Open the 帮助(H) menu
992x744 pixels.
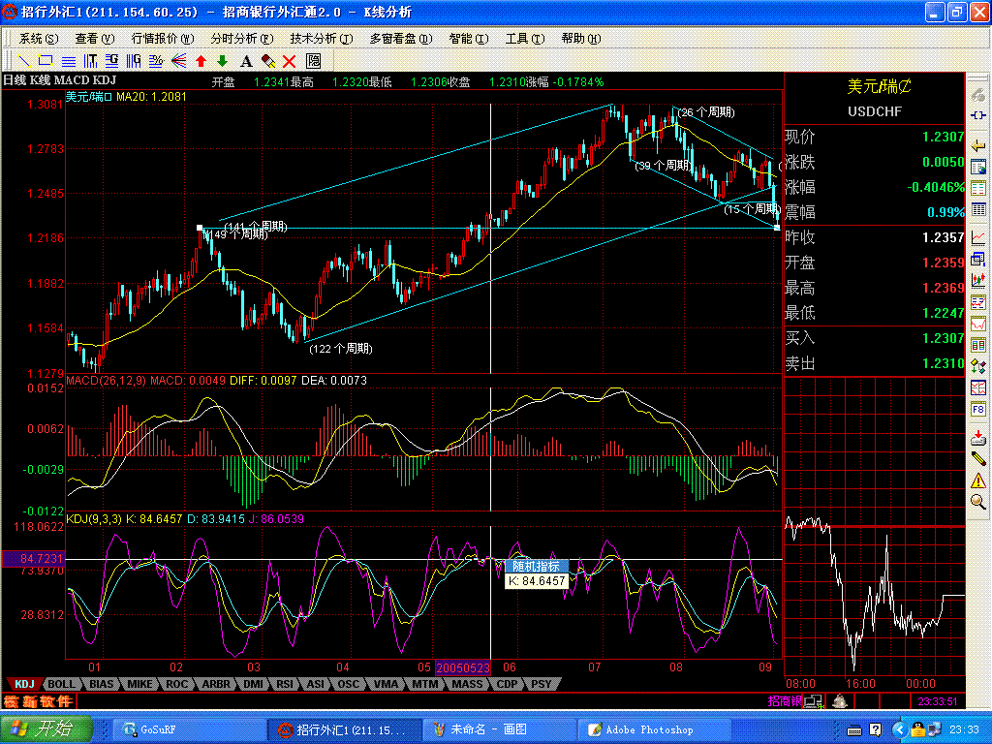click(x=581, y=39)
